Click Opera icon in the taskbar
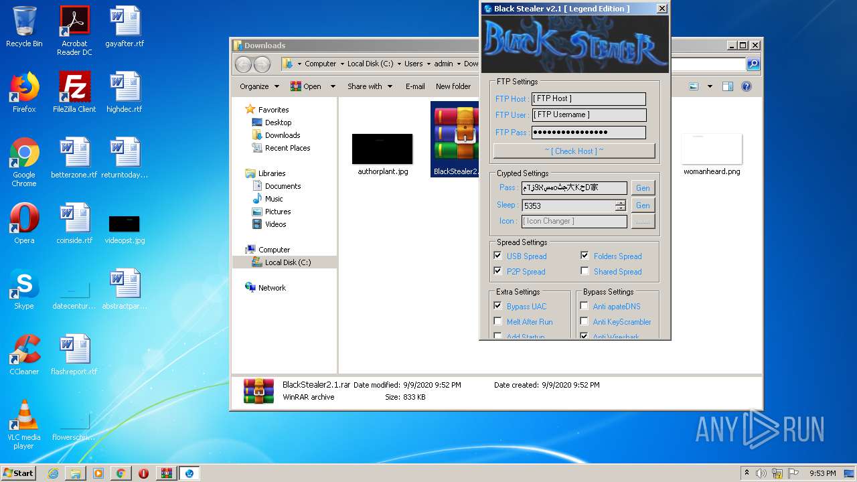Viewport: 857px width, 482px height. 143,473
